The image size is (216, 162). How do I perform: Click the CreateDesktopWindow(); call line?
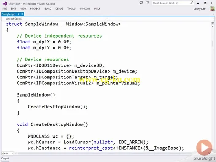click(x=58, y=107)
